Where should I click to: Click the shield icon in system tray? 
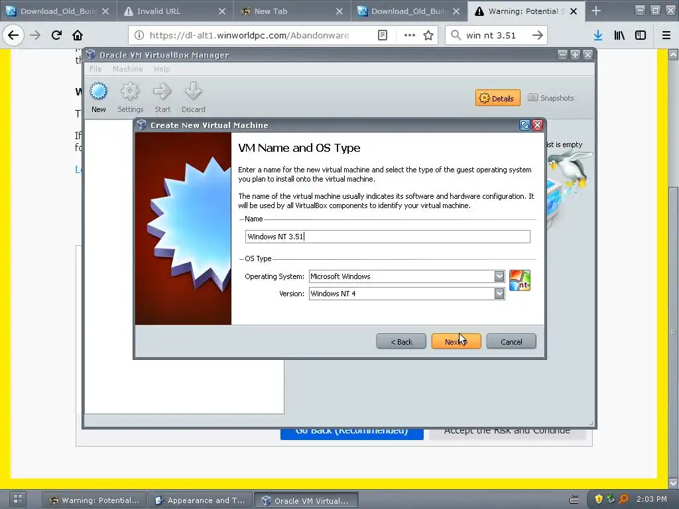(x=599, y=499)
